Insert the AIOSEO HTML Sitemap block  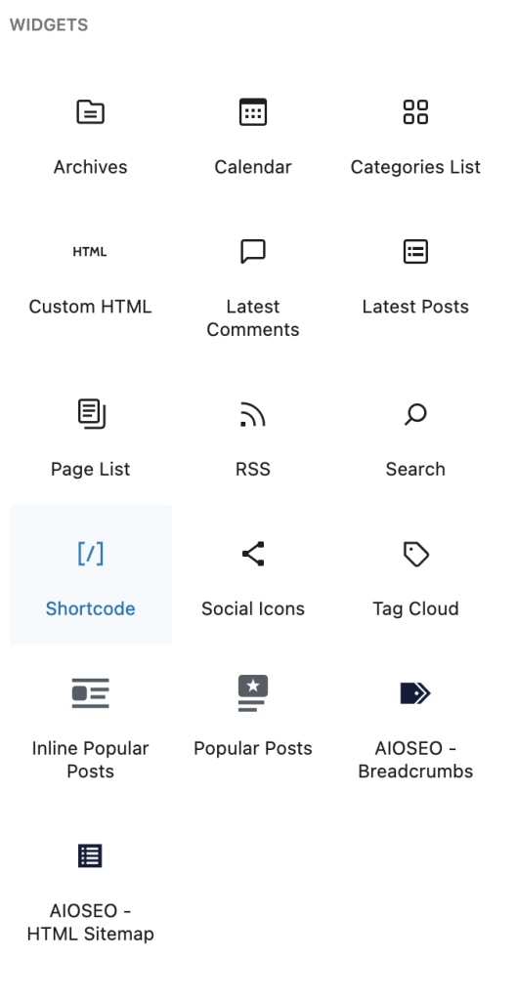click(x=90, y=888)
